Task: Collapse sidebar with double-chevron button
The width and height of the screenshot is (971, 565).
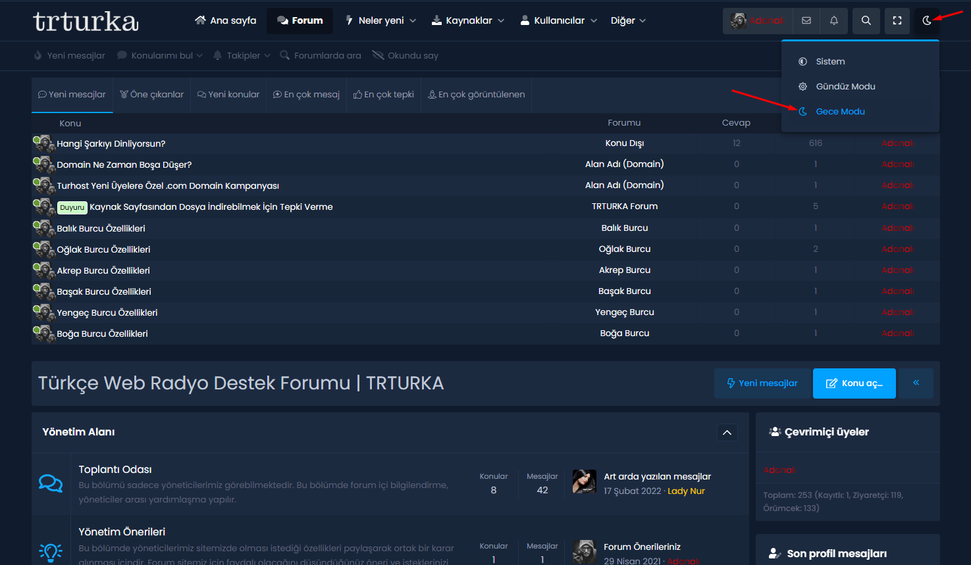Action: point(916,383)
